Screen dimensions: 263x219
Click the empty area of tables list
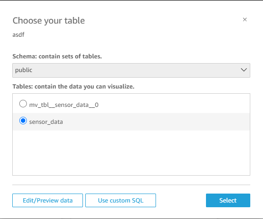point(131,153)
